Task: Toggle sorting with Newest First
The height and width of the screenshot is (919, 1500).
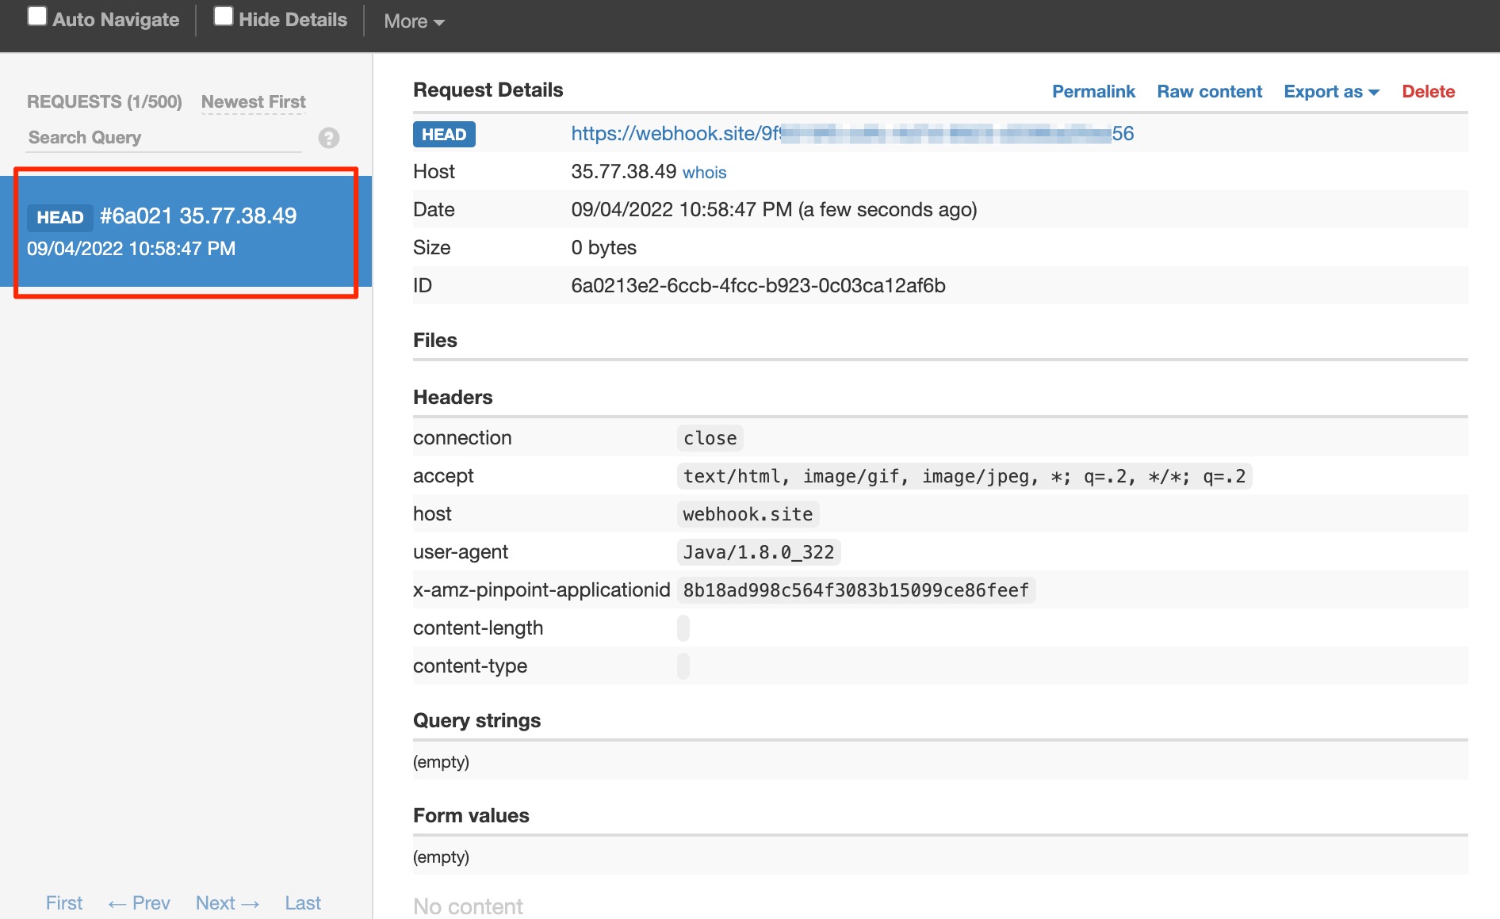Action: click(252, 101)
